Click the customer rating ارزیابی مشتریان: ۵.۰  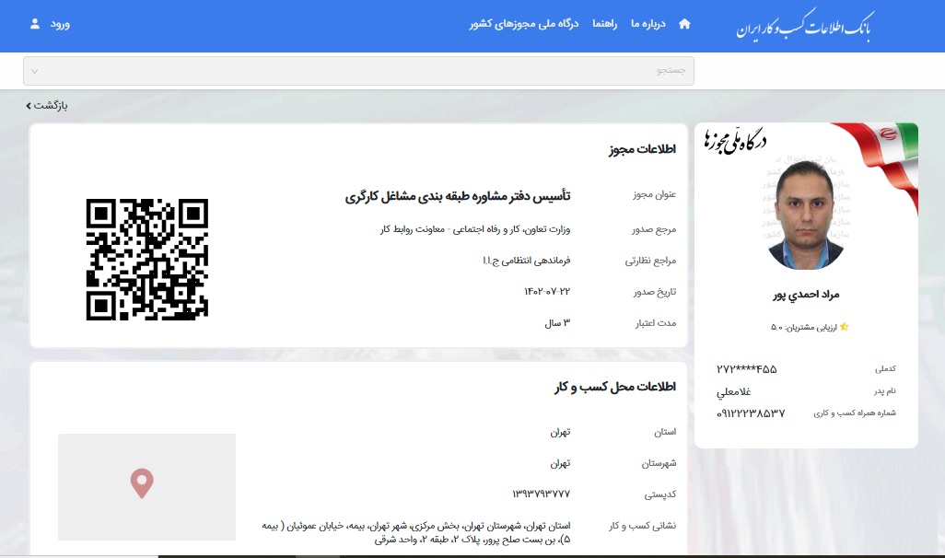pos(804,327)
